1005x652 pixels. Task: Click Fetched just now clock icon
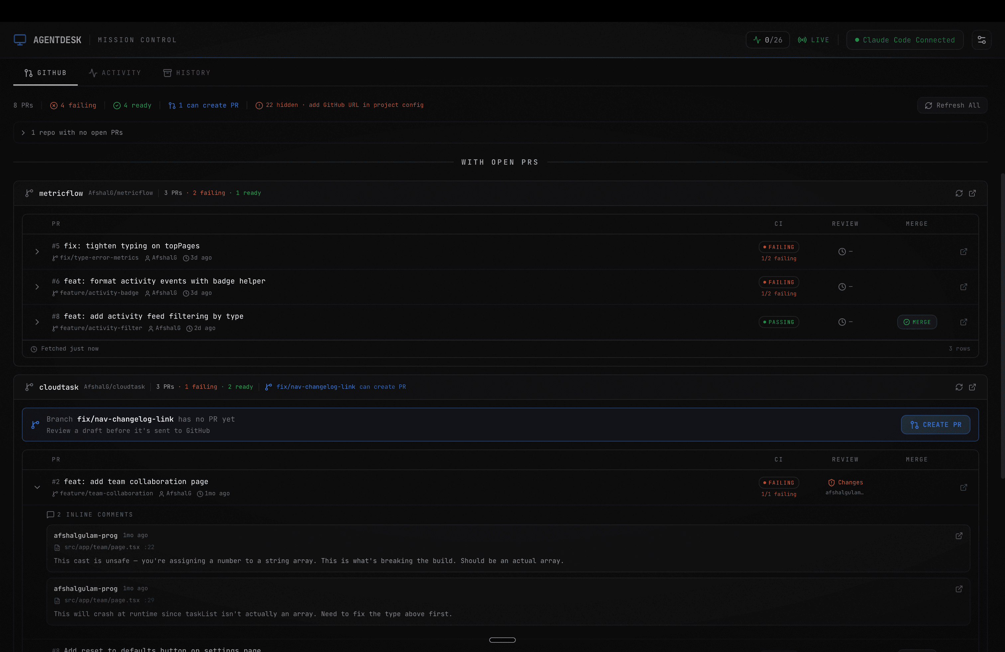pos(34,349)
